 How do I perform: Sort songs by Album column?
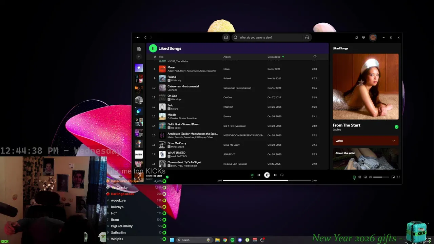(x=227, y=57)
